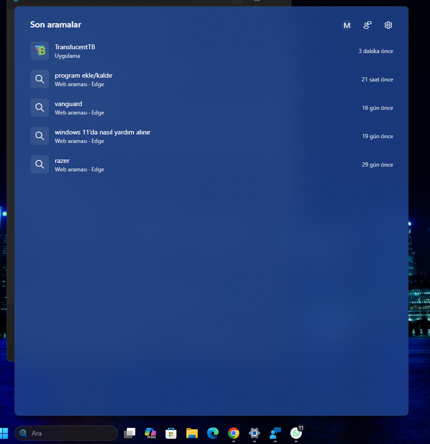The height and width of the screenshot is (444, 430).
Task: Open 'windows 11'da nasıl yardım alınır' search
Action: click(x=211, y=136)
